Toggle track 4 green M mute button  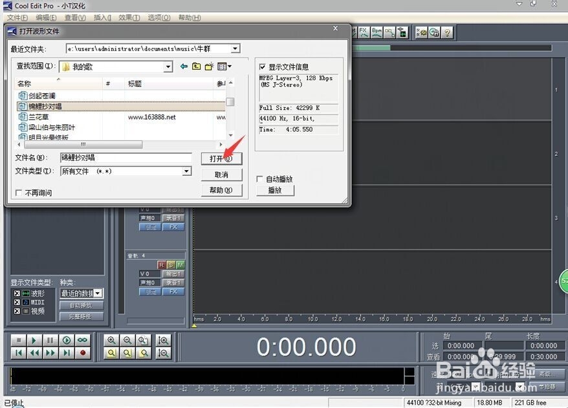click(x=180, y=265)
